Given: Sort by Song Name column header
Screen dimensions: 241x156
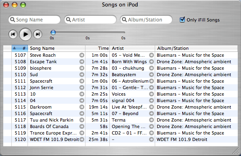Looking at the screenshot, I should coord(56,48).
